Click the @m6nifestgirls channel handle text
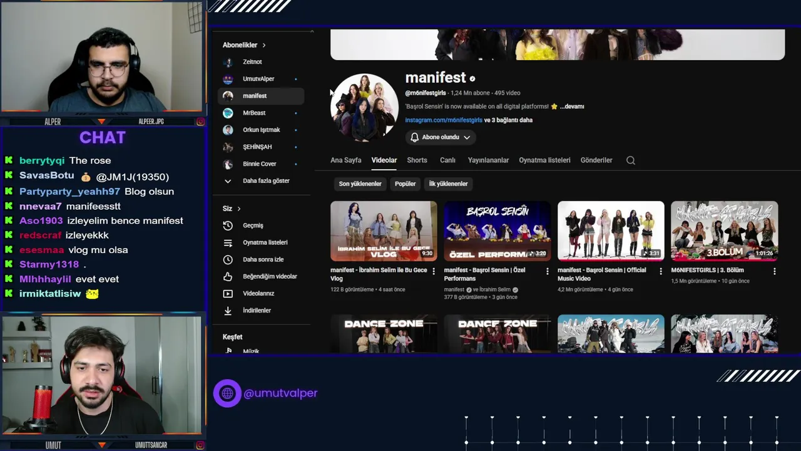Image resolution: width=801 pixels, height=451 pixels. point(426,93)
